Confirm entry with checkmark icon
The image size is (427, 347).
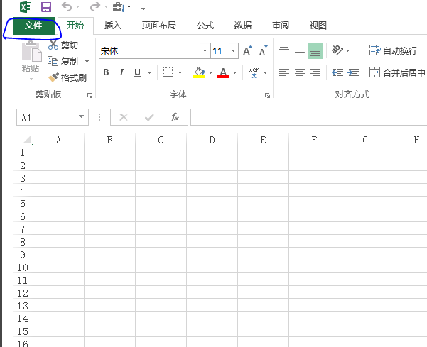click(149, 117)
